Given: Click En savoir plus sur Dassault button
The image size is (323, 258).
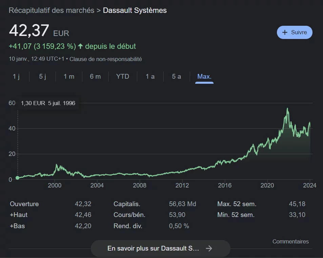Looking at the screenshot, I should 160,248.
